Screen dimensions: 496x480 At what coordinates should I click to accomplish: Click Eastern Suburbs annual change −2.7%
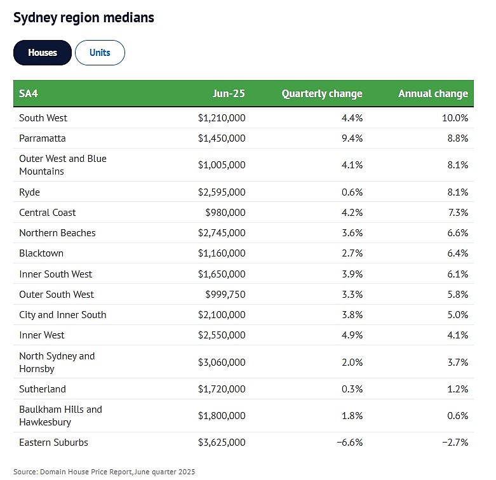point(455,443)
